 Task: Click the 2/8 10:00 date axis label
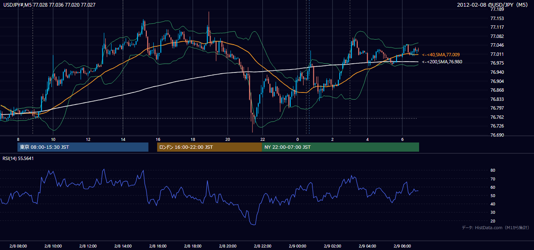coord(53,246)
